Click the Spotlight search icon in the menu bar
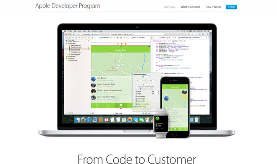Image resolution: width=277 pixels, height=164 pixels. click(205, 31)
